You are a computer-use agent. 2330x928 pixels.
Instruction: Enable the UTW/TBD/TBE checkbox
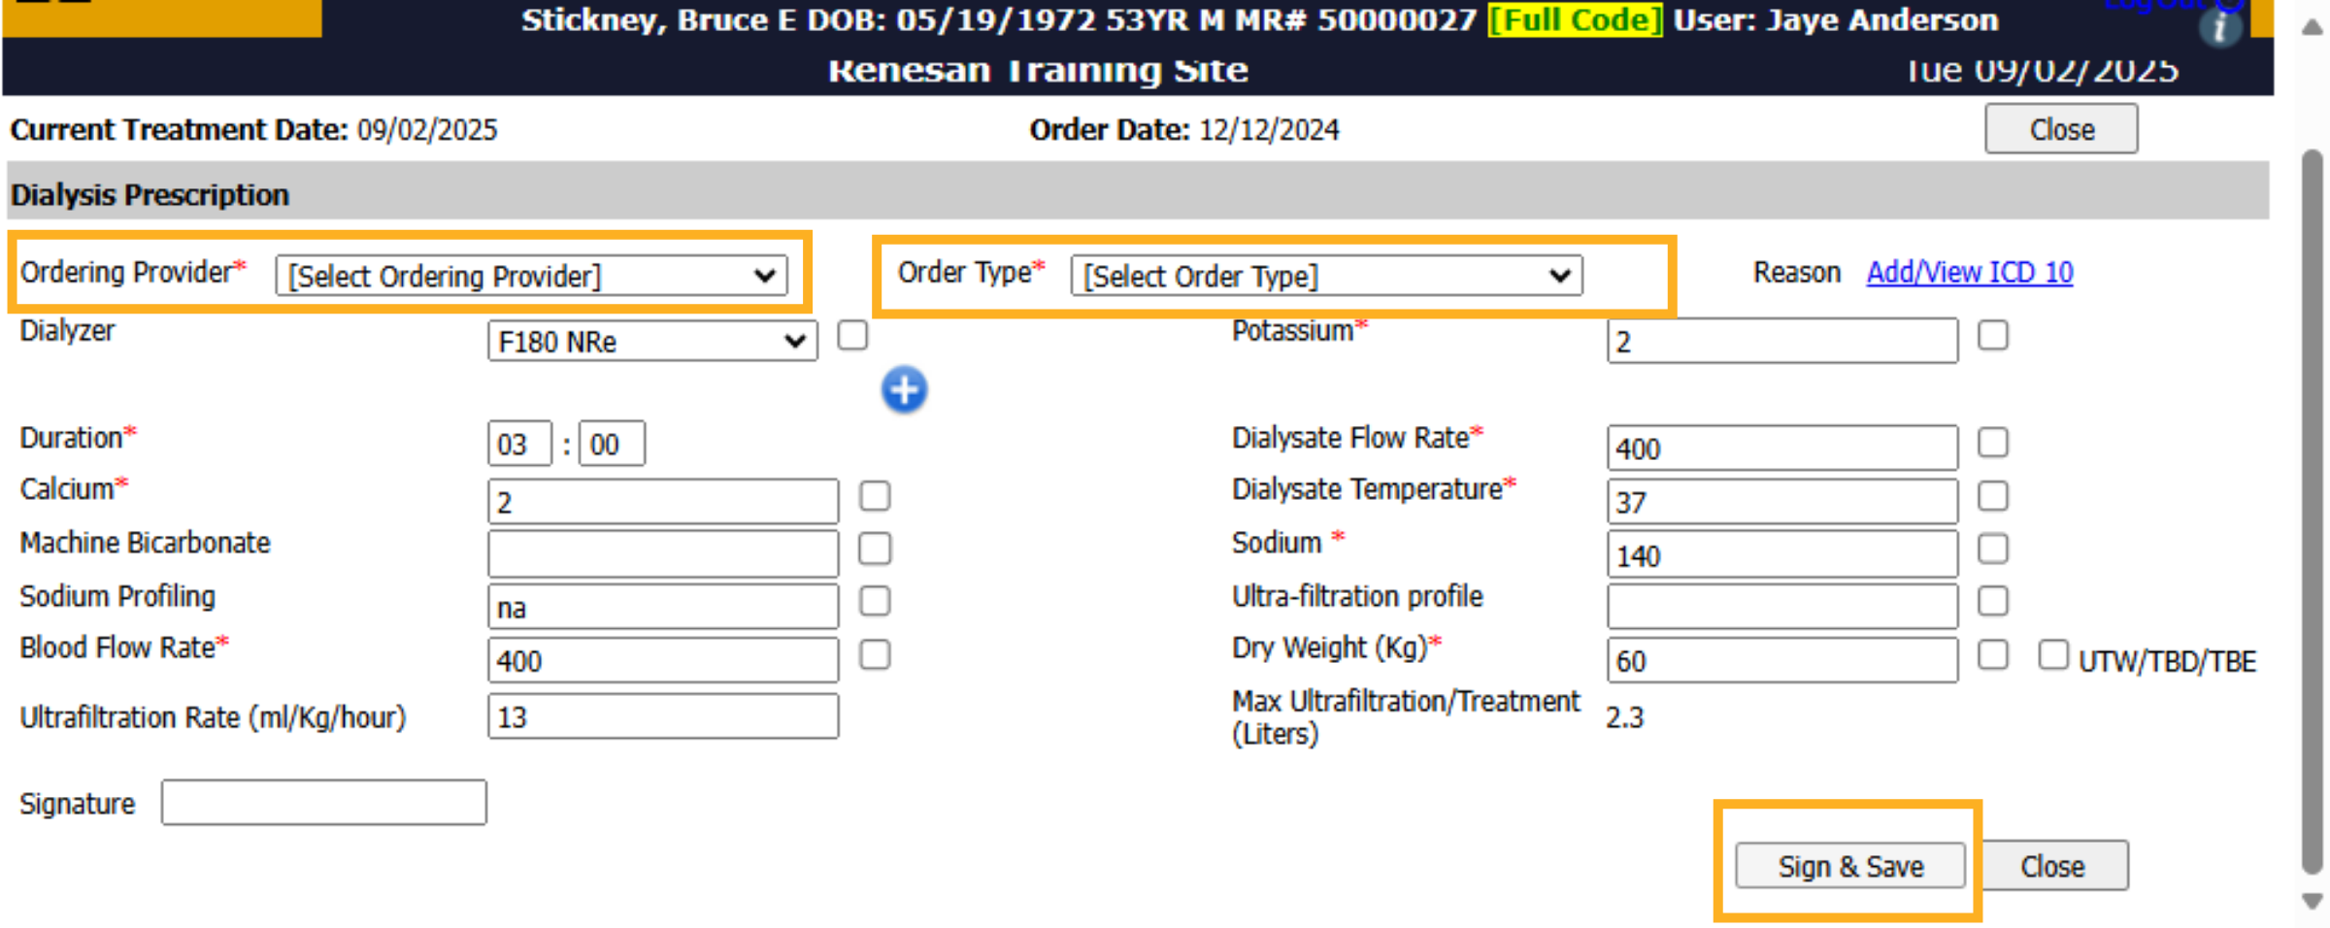click(2053, 655)
